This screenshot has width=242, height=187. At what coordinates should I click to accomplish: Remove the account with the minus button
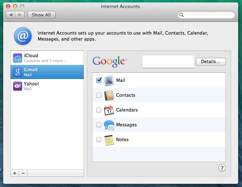tap(23, 173)
